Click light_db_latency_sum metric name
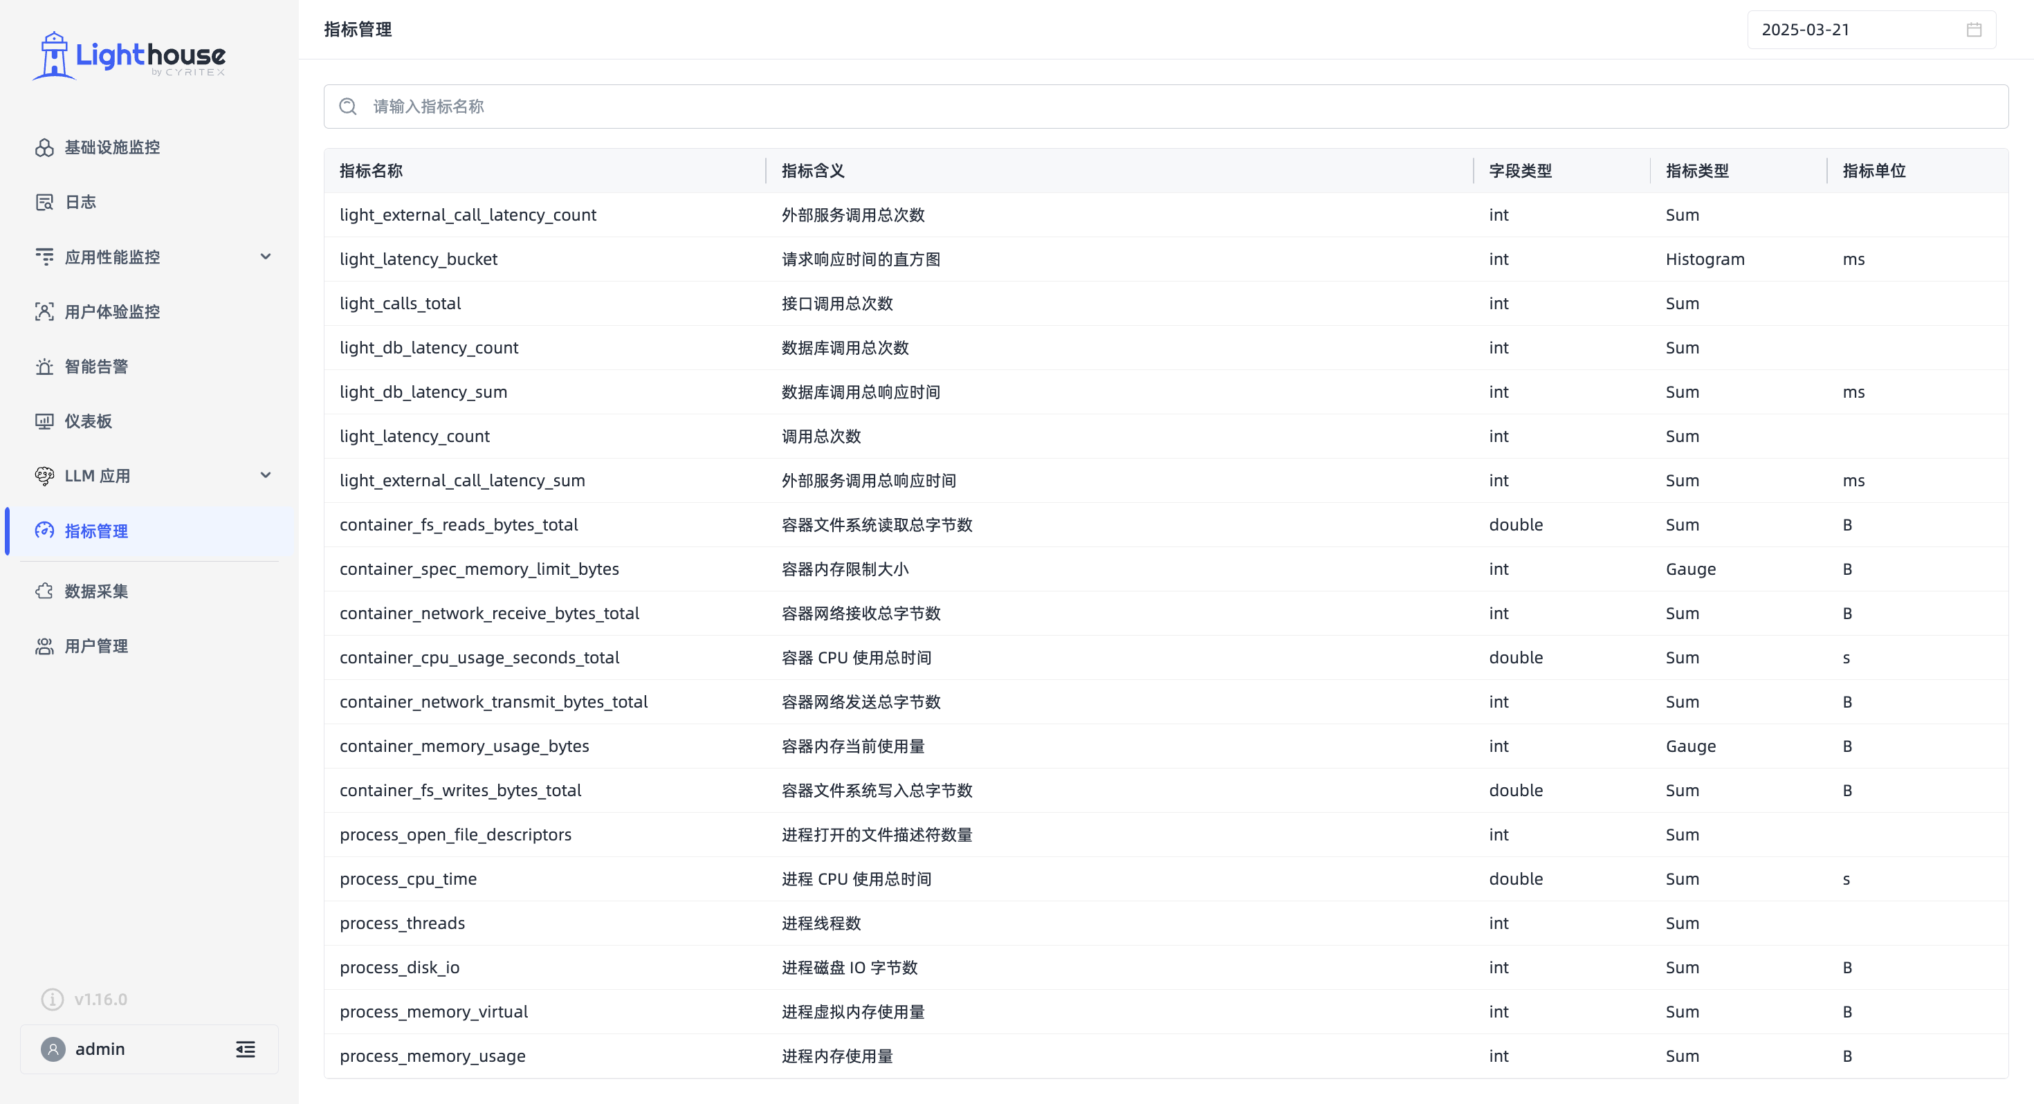The width and height of the screenshot is (2034, 1104). point(423,392)
